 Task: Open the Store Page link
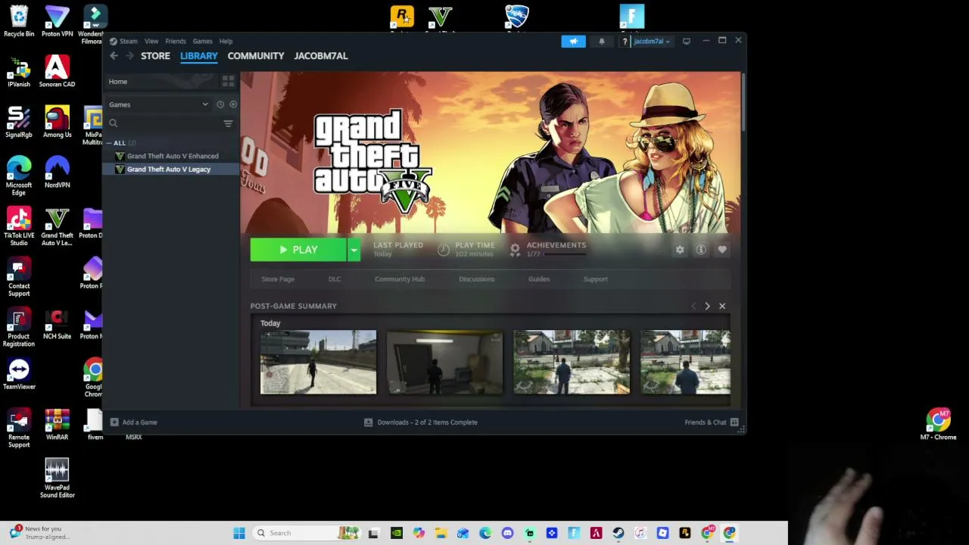[278, 279]
